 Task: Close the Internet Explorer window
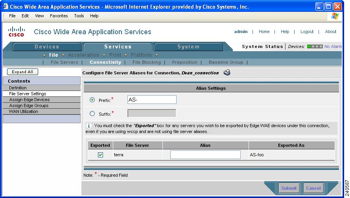coord(337,6)
